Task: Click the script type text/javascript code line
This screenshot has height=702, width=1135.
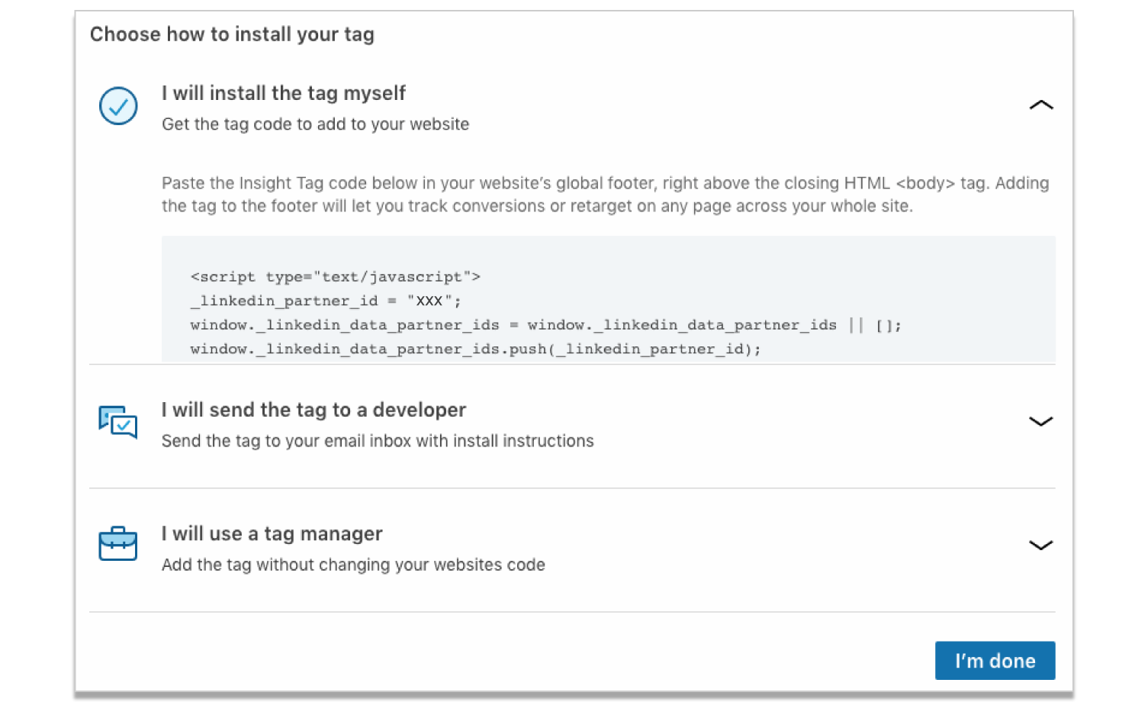Action: [336, 277]
